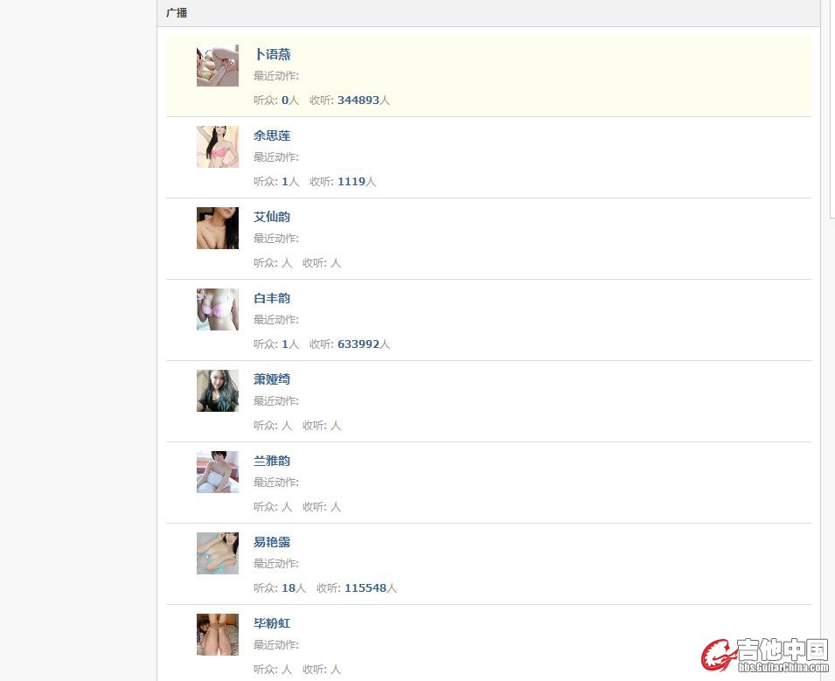Click the 344893 following count
Screen dimensions: 835x681
pos(358,101)
